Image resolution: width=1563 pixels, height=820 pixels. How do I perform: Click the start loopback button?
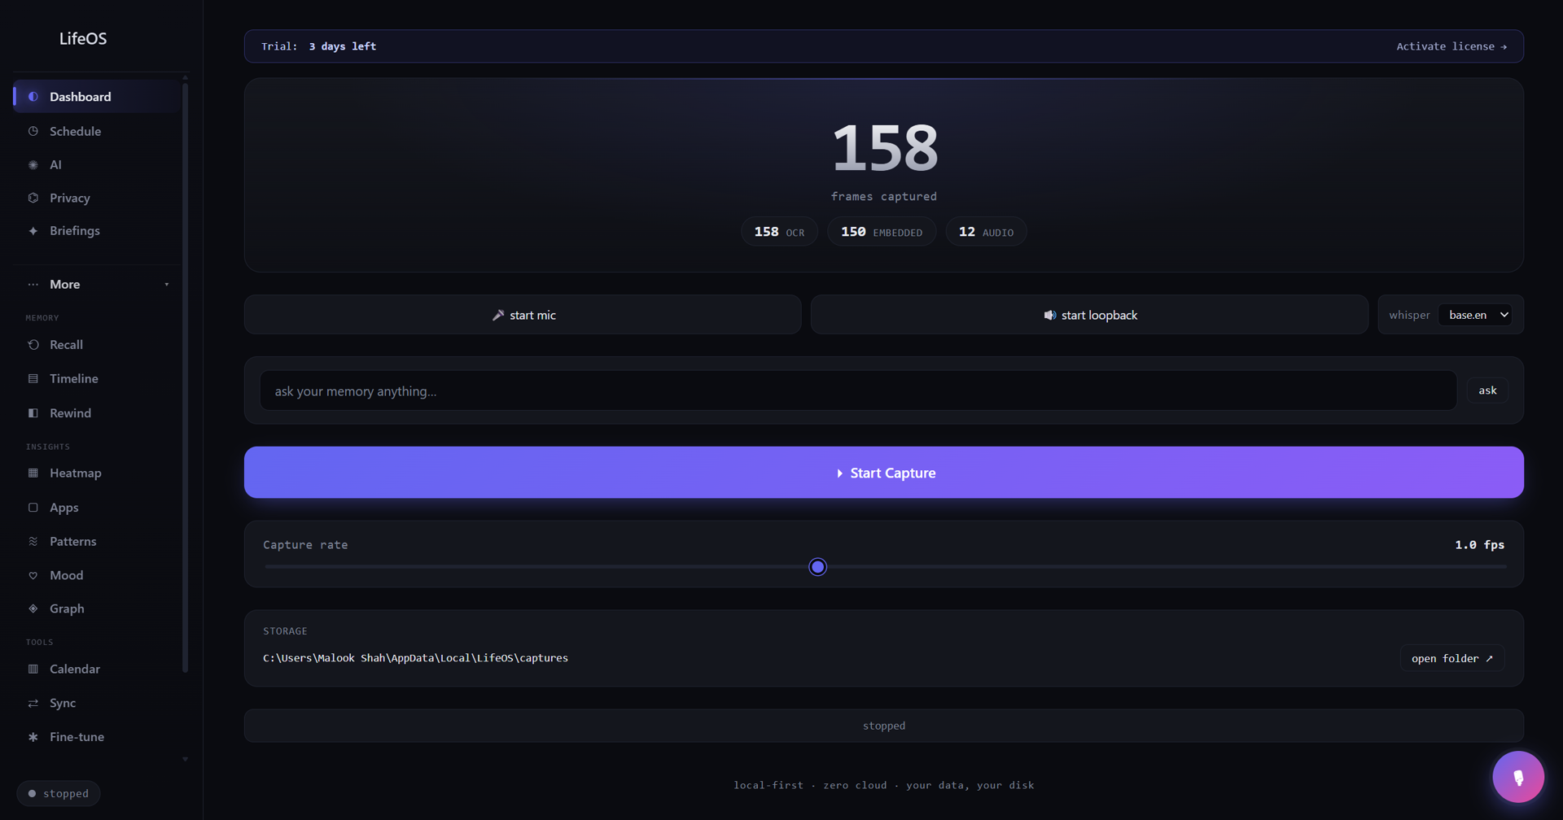point(1089,315)
